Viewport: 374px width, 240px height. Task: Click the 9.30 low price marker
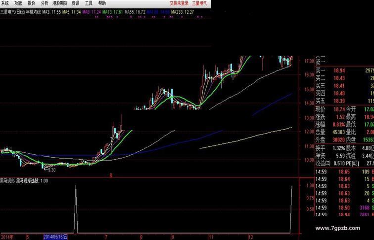click(51, 170)
